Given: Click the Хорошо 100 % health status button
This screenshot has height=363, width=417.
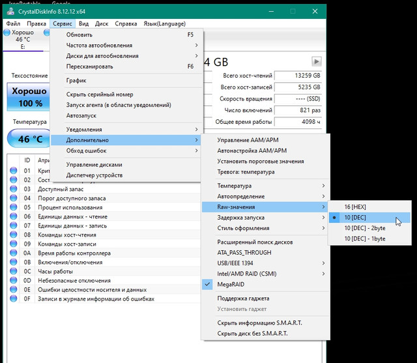Looking at the screenshot, I should pos(29,97).
